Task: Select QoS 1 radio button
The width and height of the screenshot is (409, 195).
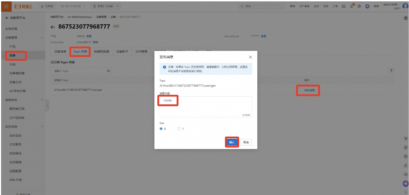Action: 179,129
